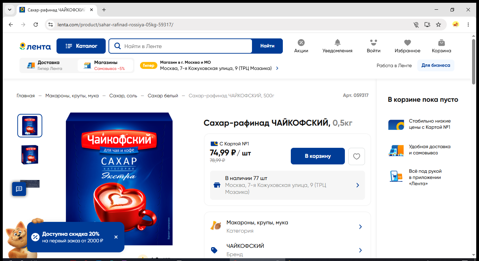This screenshot has width=479, height=261.
Task: Add product to favorites with heart button
Action: pyautogui.click(x=357, y=156)
